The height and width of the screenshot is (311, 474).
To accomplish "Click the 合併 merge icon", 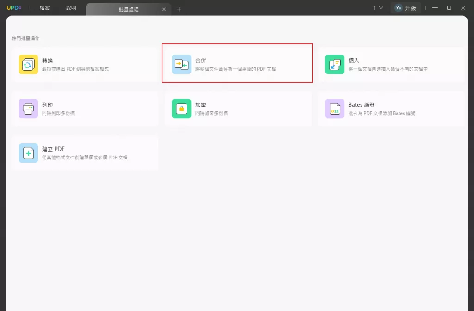I will [x=181, y=64].
